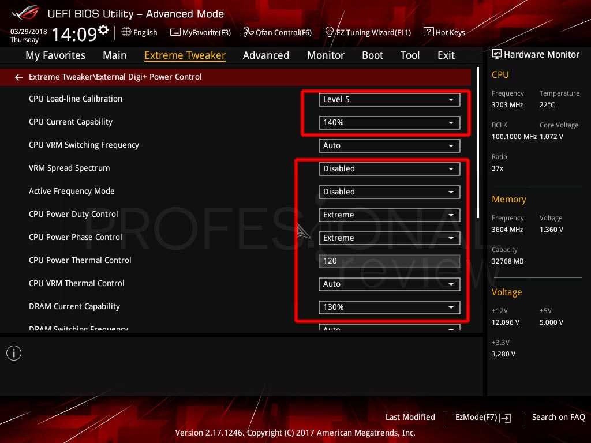Switch to EzMode(F7)
The width and height of the screenshot is (591, 443).
476,418
